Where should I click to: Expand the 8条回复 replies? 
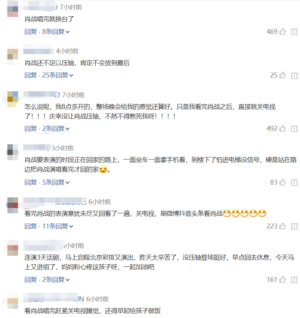pyautogui.click(x=56, y=31)
